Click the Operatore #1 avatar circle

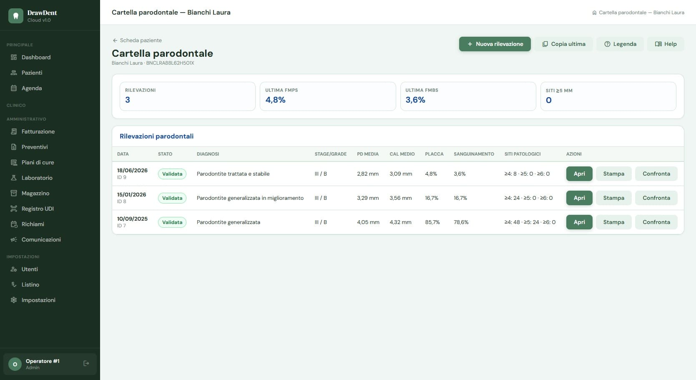(15, 364)
